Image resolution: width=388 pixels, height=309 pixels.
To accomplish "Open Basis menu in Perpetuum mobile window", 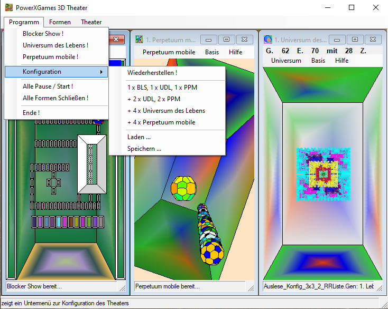I will (212, 52).
